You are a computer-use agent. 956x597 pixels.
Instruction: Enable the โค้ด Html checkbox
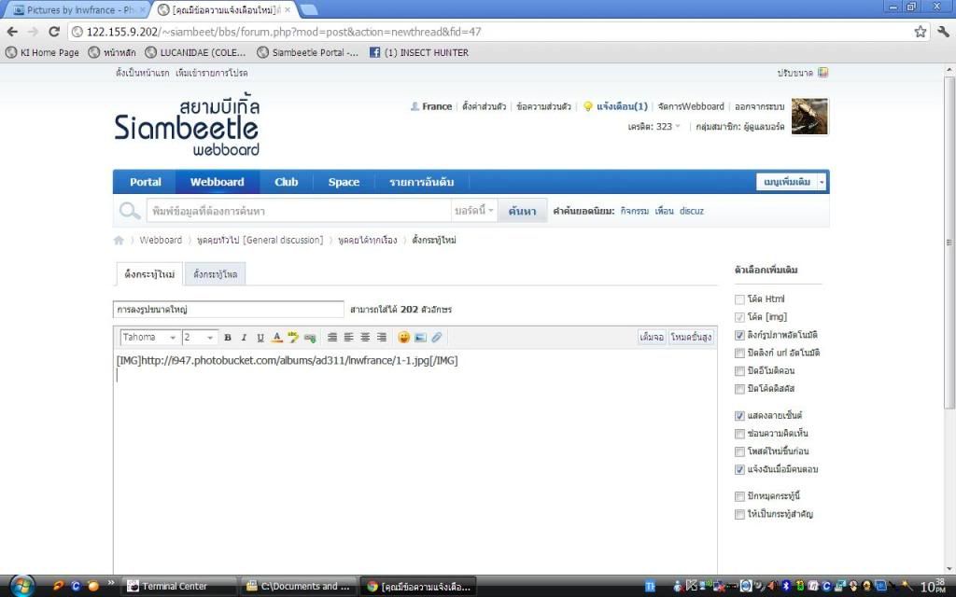click(739, 299)
